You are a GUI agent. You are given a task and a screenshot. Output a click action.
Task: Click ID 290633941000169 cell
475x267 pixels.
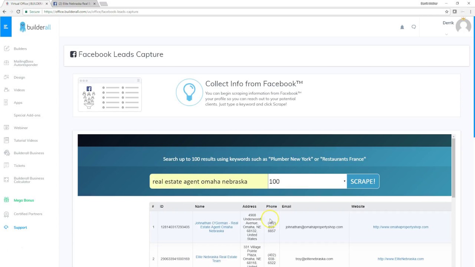coord(175,259)
